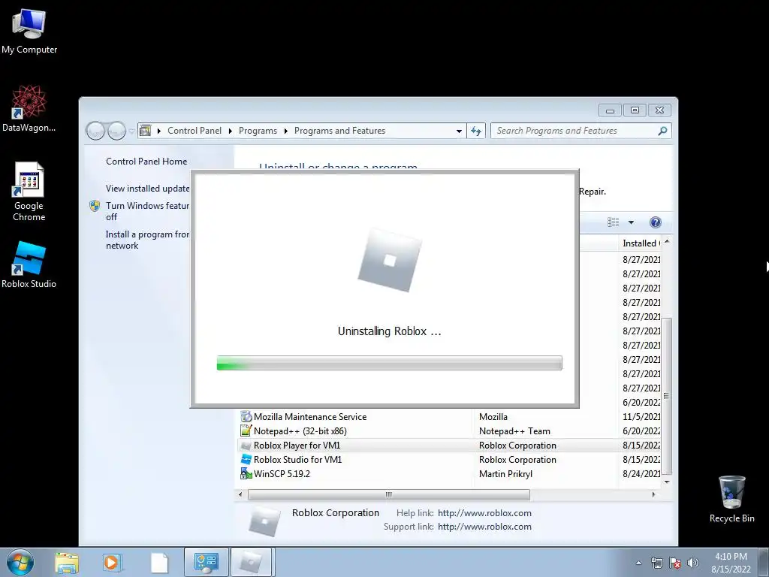
Task: Click the Programs breadcrumb segment
Action: (x=258, y=131)
